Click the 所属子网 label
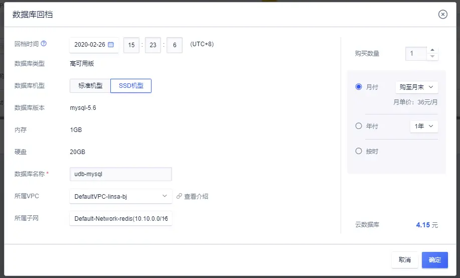Screen dimensions: 460x278 pos(27,218)
